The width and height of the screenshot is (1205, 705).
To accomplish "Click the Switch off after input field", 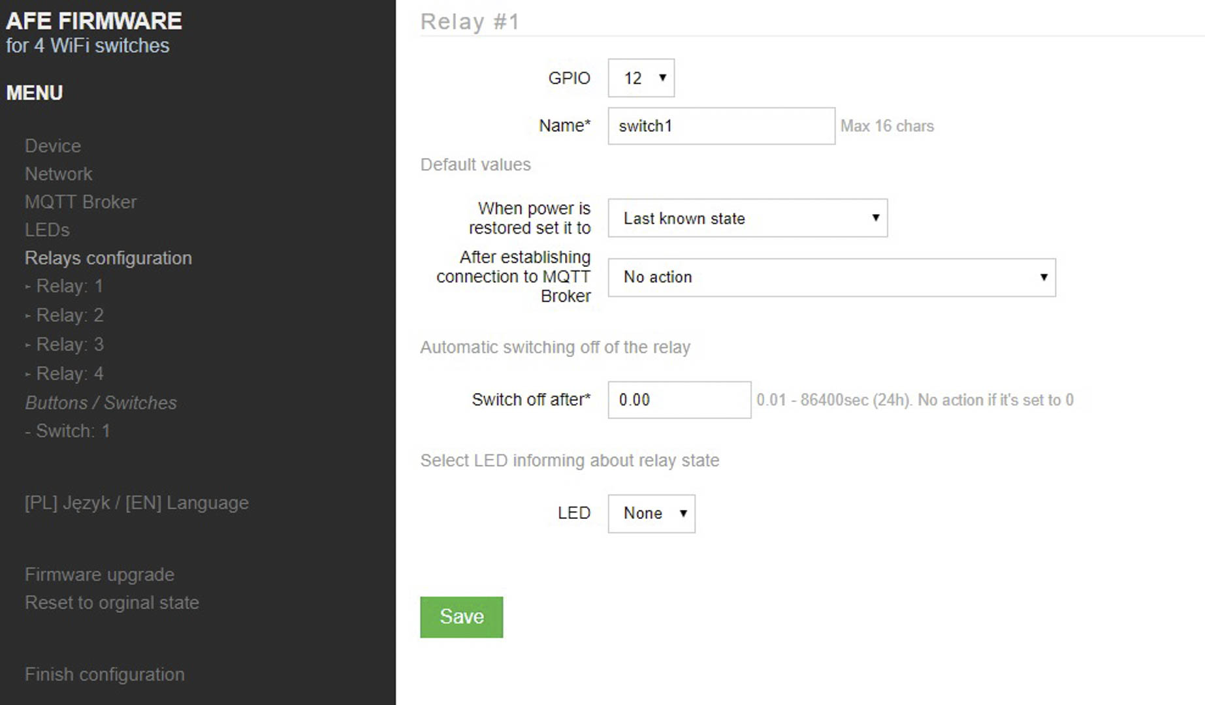I will pos(679,399).
